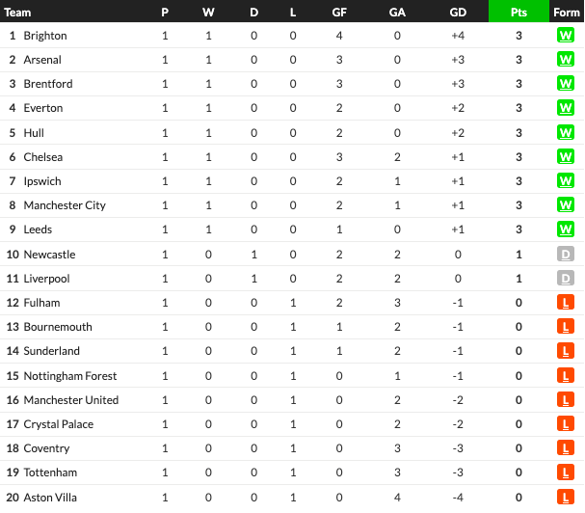Click the GA column header
The image size is (585, 513).
[397, 13]
